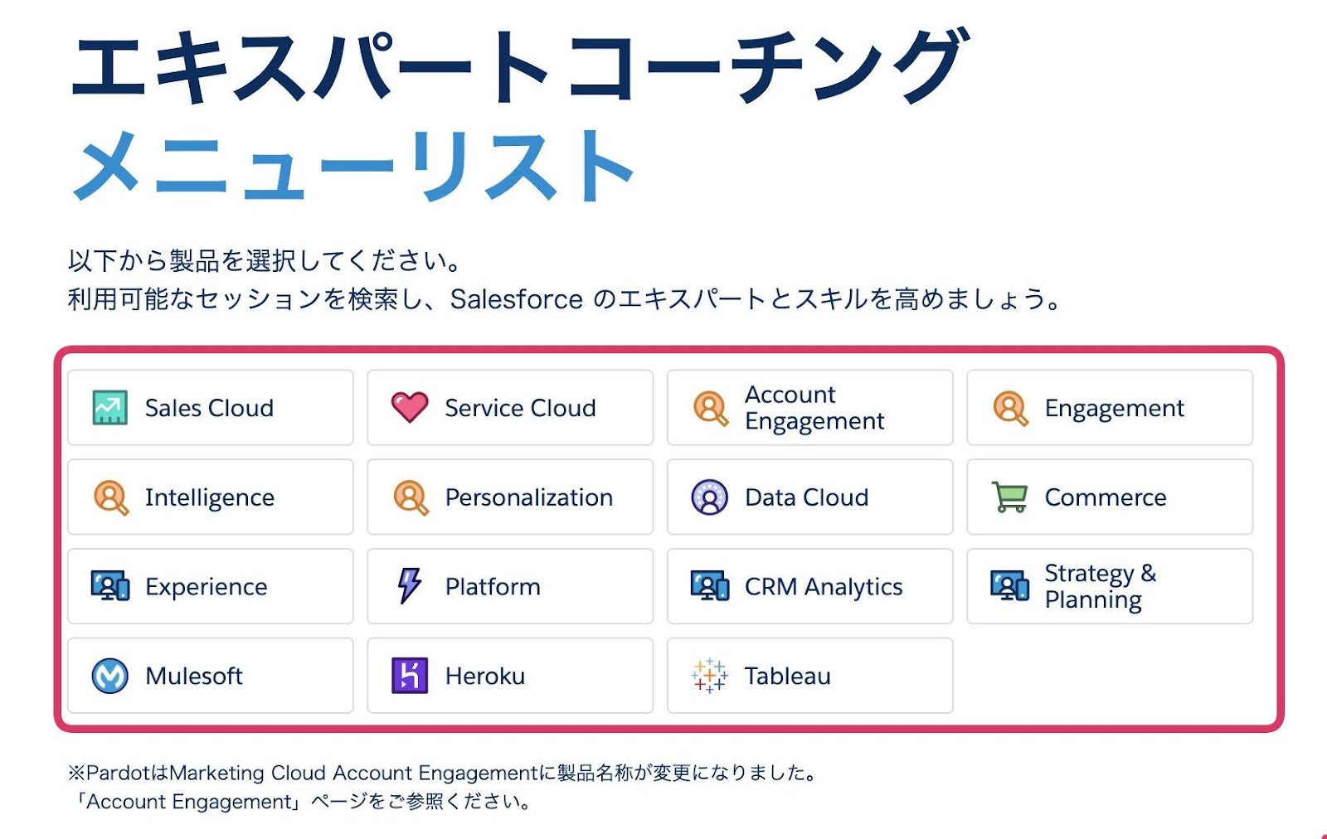
Task: Choose the Heroku product label
Action: coord(485,676)
